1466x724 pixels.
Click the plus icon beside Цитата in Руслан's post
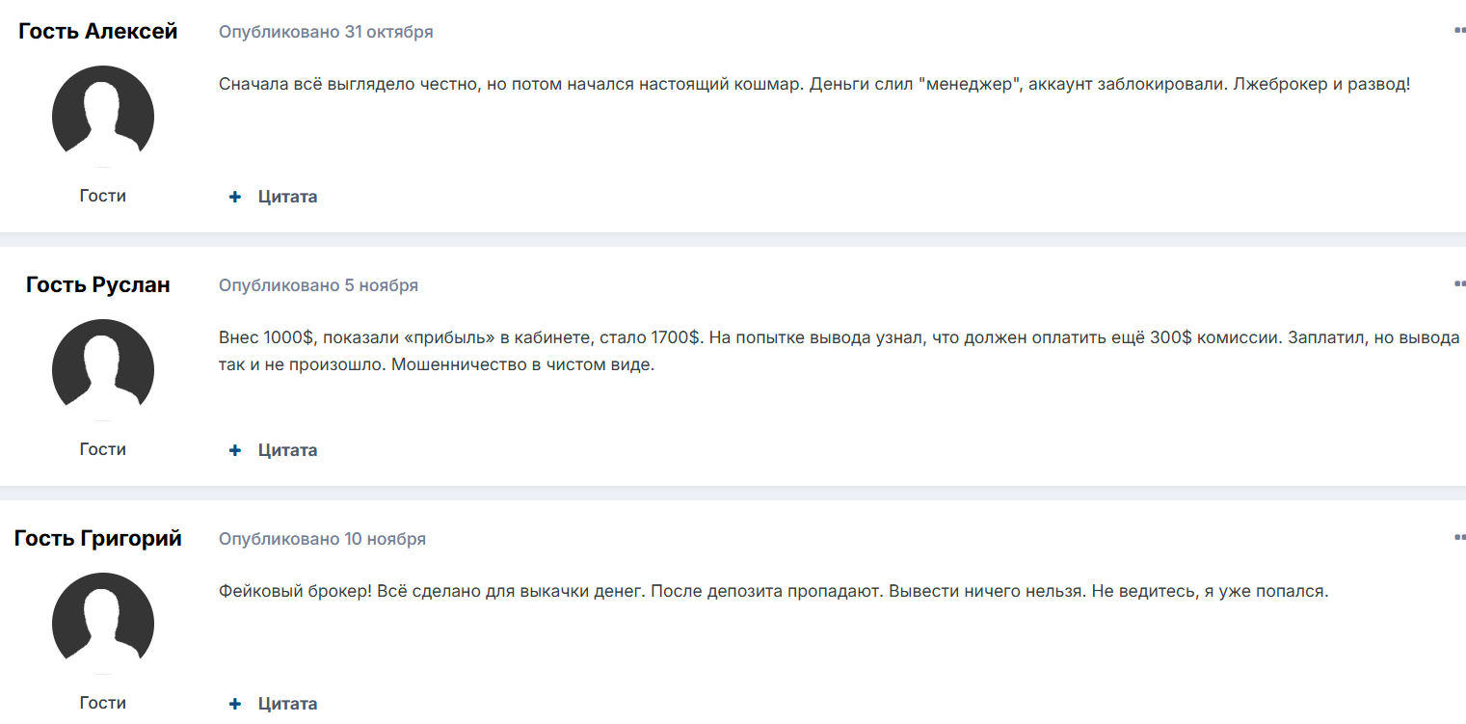(x=234, y=449)
